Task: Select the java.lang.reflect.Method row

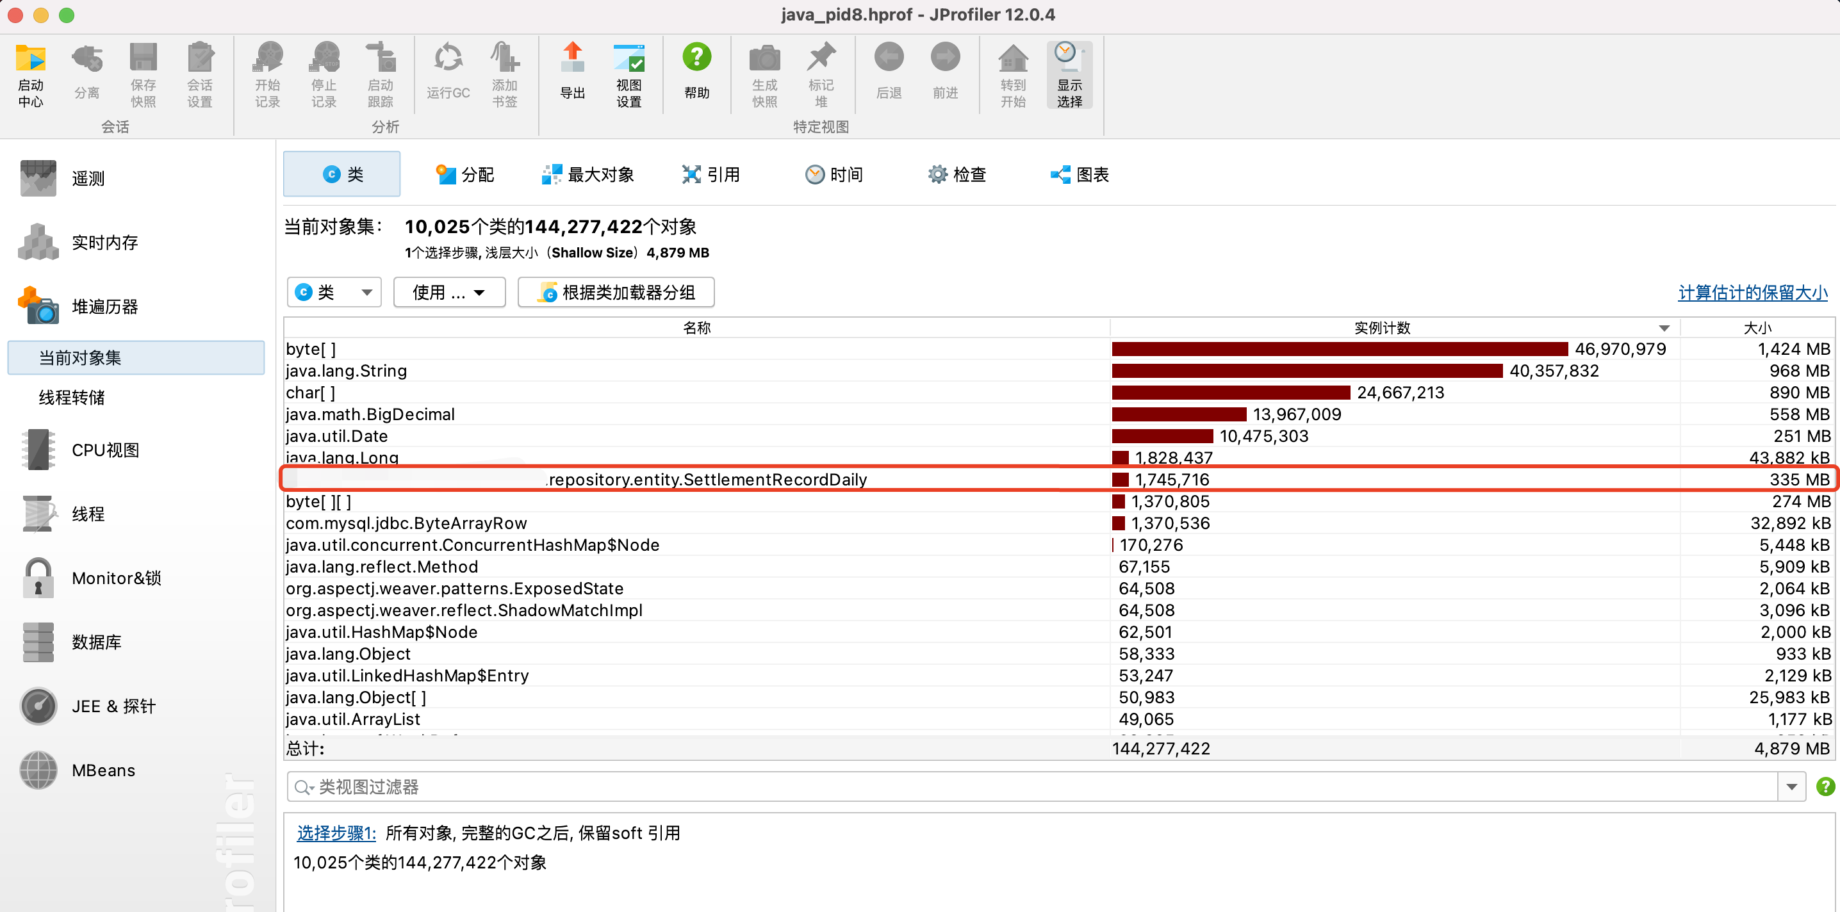Action: [1058, 567]
